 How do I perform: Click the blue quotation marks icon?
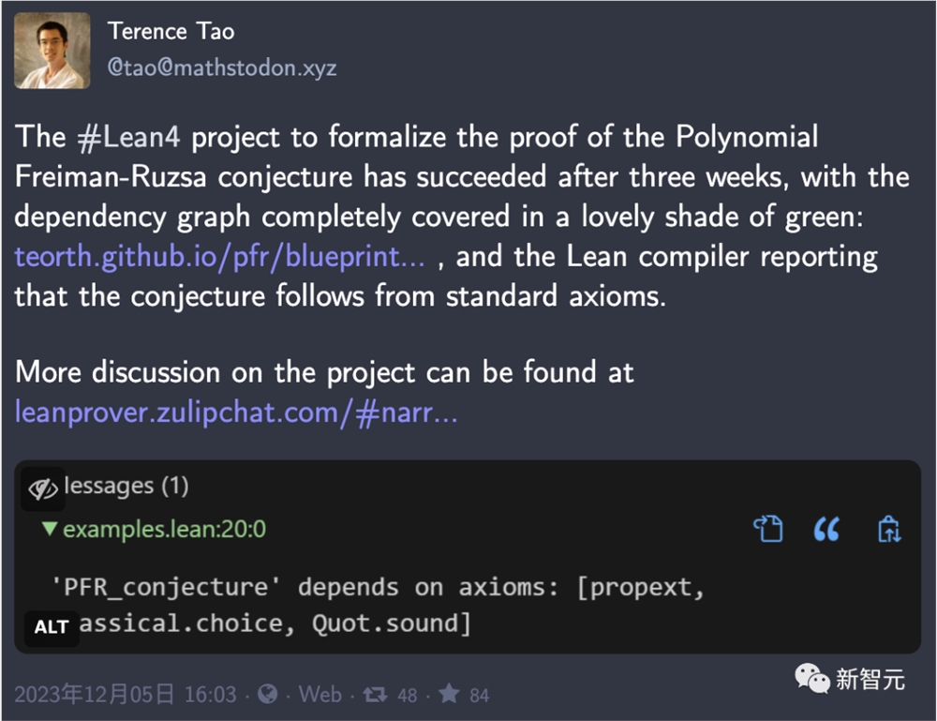coord(827,529)
